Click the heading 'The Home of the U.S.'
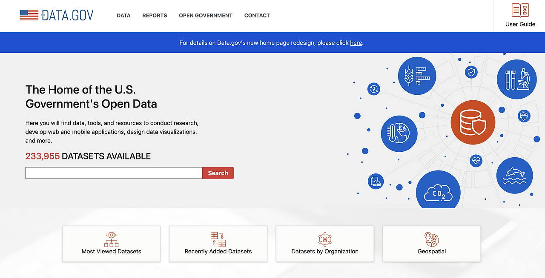Screen dimensions: 545x278 click(80, 89)
